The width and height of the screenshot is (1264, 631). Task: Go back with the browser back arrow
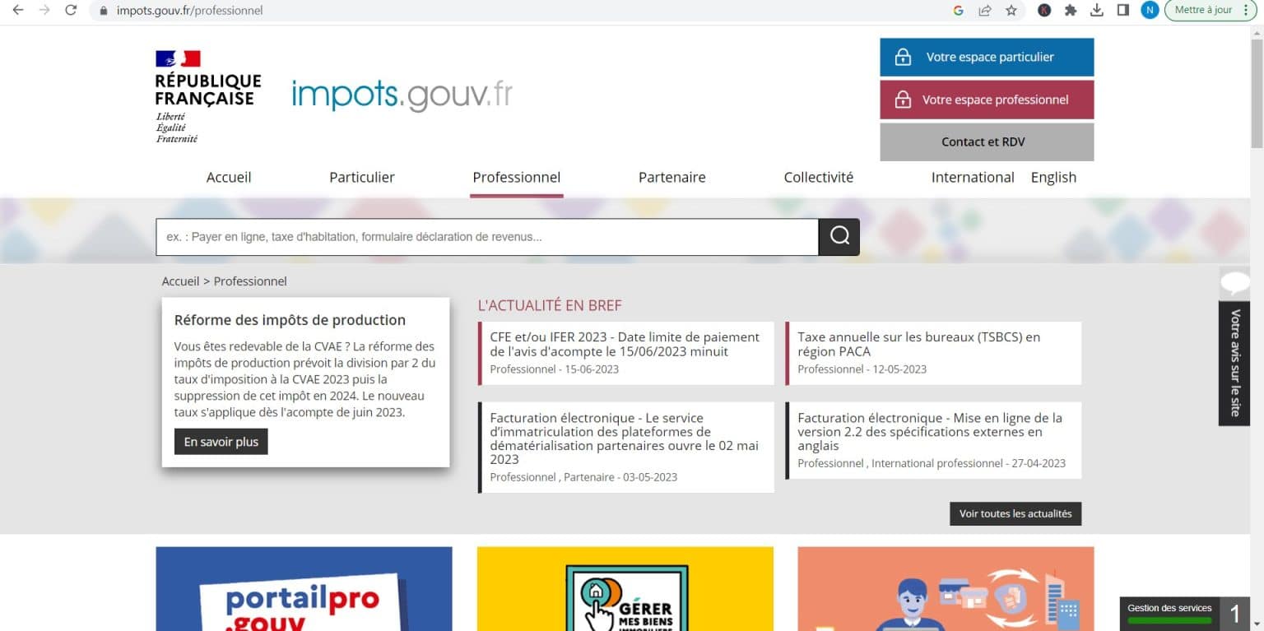[18, 11]
